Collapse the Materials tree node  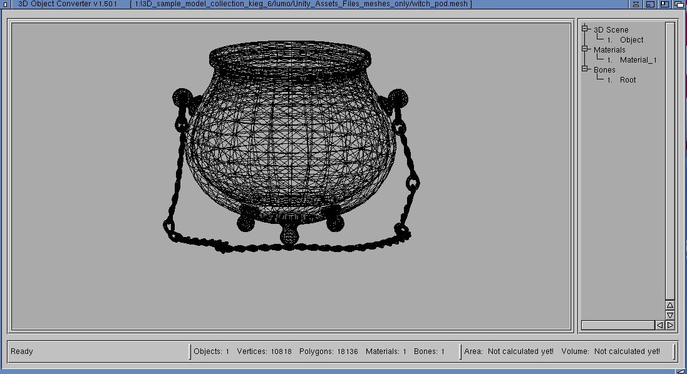585,49
